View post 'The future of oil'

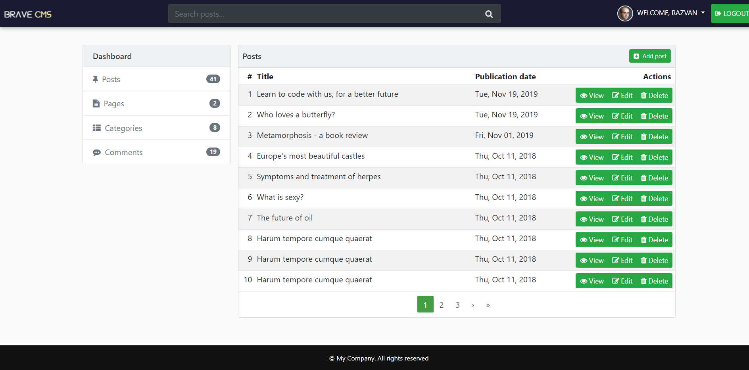tap(592, 219)
